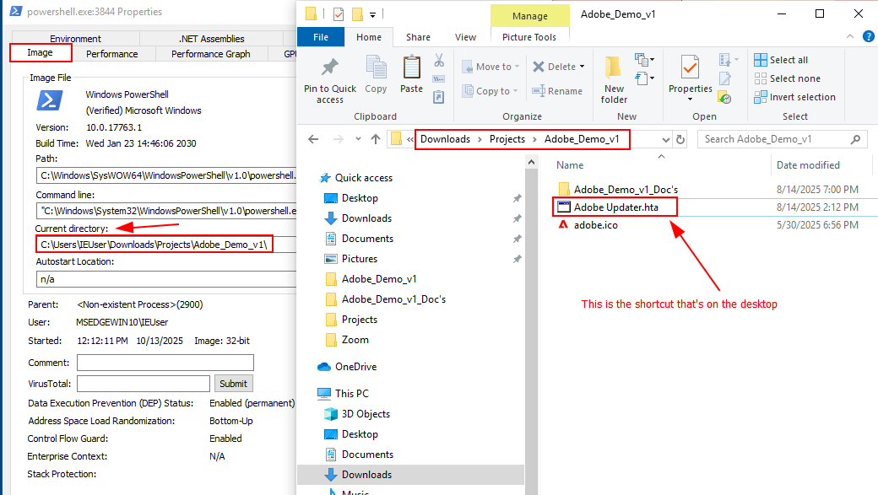Click address bar leading chevron for parent folders

point(410,139)
